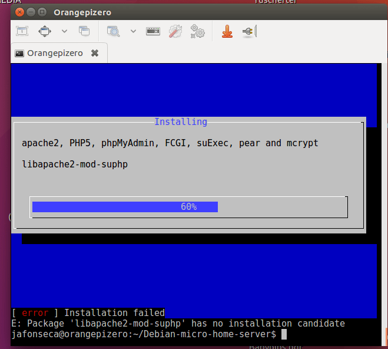Click the switch tab pages icon
388x349 pixels.
tap(84, 31)
